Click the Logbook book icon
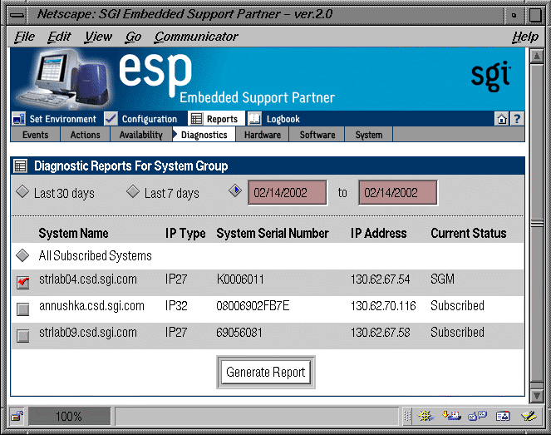The height and width of the screenshot is (435, 551). pos(255,119)
